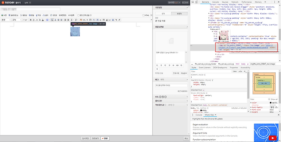Viewport: 281px width, 142px height.
Task: Apply strikethrough formatting in editor toolbar
Action: [x=39, y=20]
